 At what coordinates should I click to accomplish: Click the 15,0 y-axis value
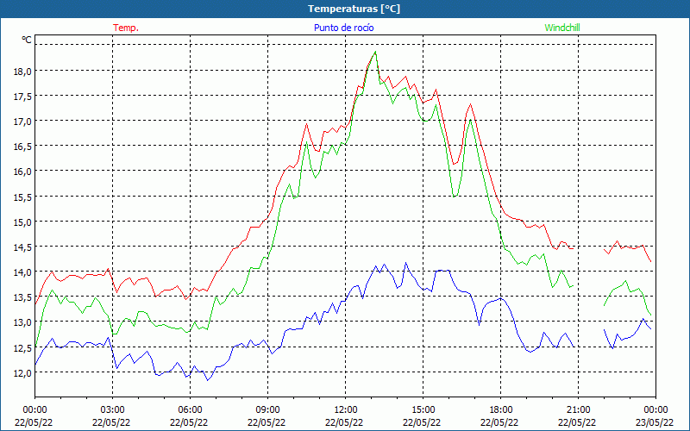point(22,222)
